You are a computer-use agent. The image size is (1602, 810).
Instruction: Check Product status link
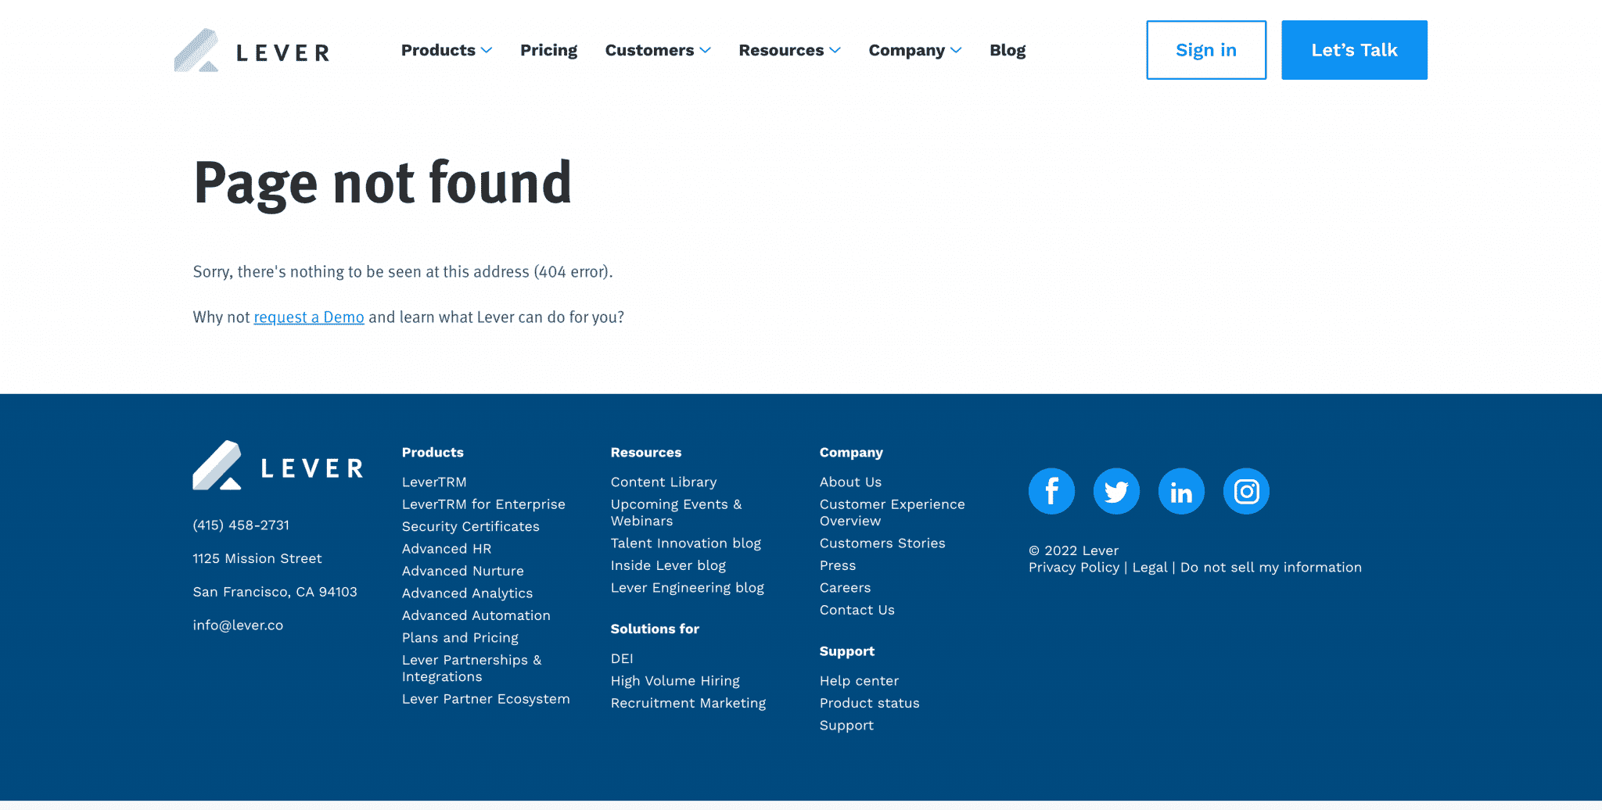[x=869, y=703]
